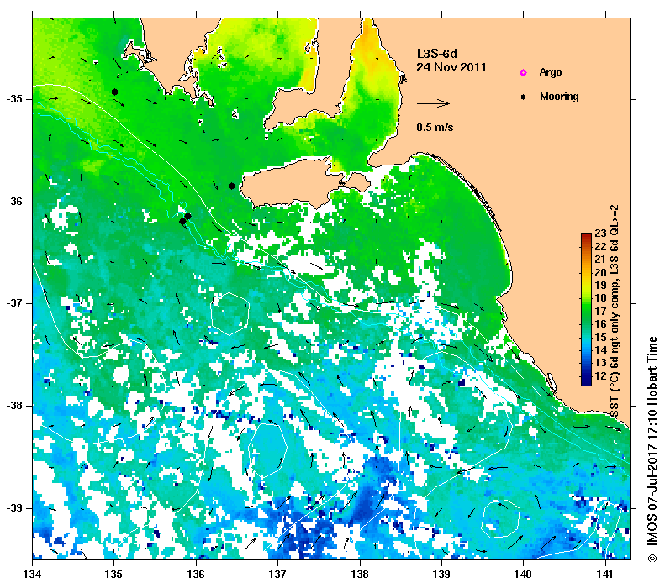The image size is (665, 588).
Task: Click longitude axis label 138
Action: pyautogui.click(x=360, y=575)
